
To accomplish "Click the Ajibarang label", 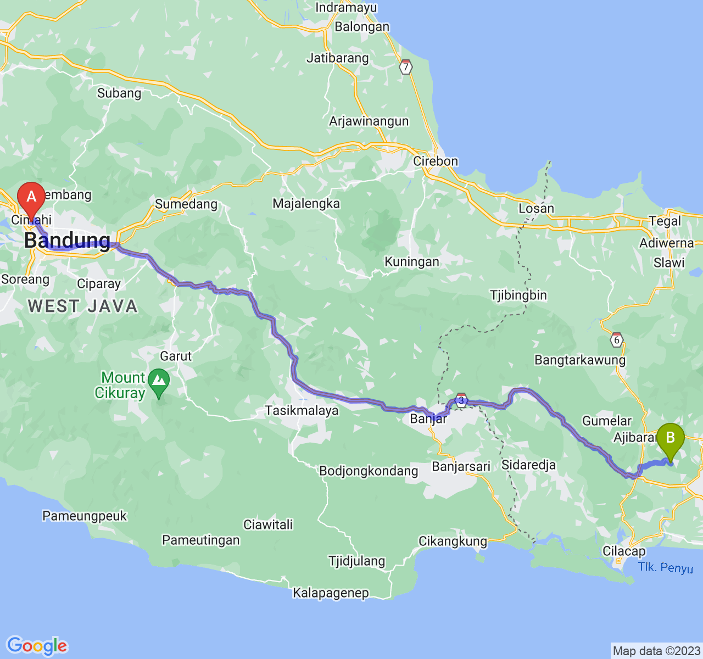I will (x=635, y=438).
